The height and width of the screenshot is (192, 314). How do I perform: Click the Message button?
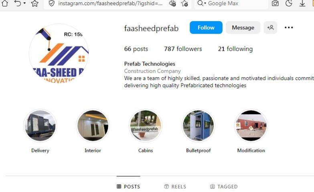point(243,28)
